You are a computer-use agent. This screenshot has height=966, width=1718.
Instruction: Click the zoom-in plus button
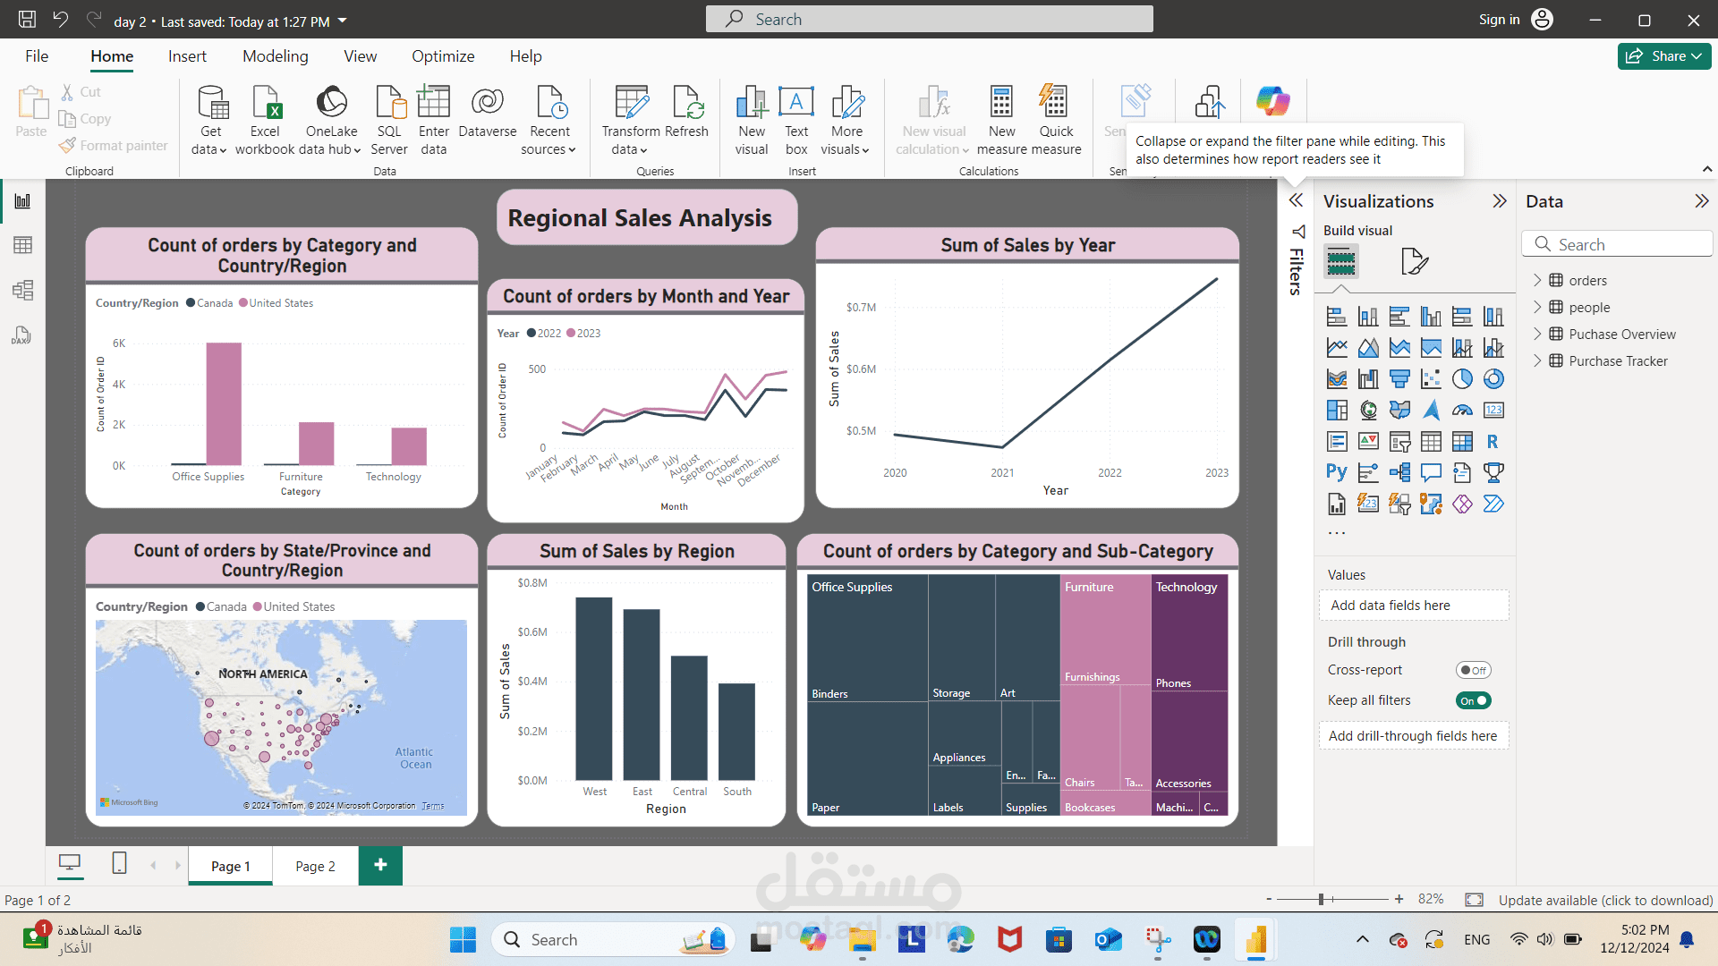1399,899
